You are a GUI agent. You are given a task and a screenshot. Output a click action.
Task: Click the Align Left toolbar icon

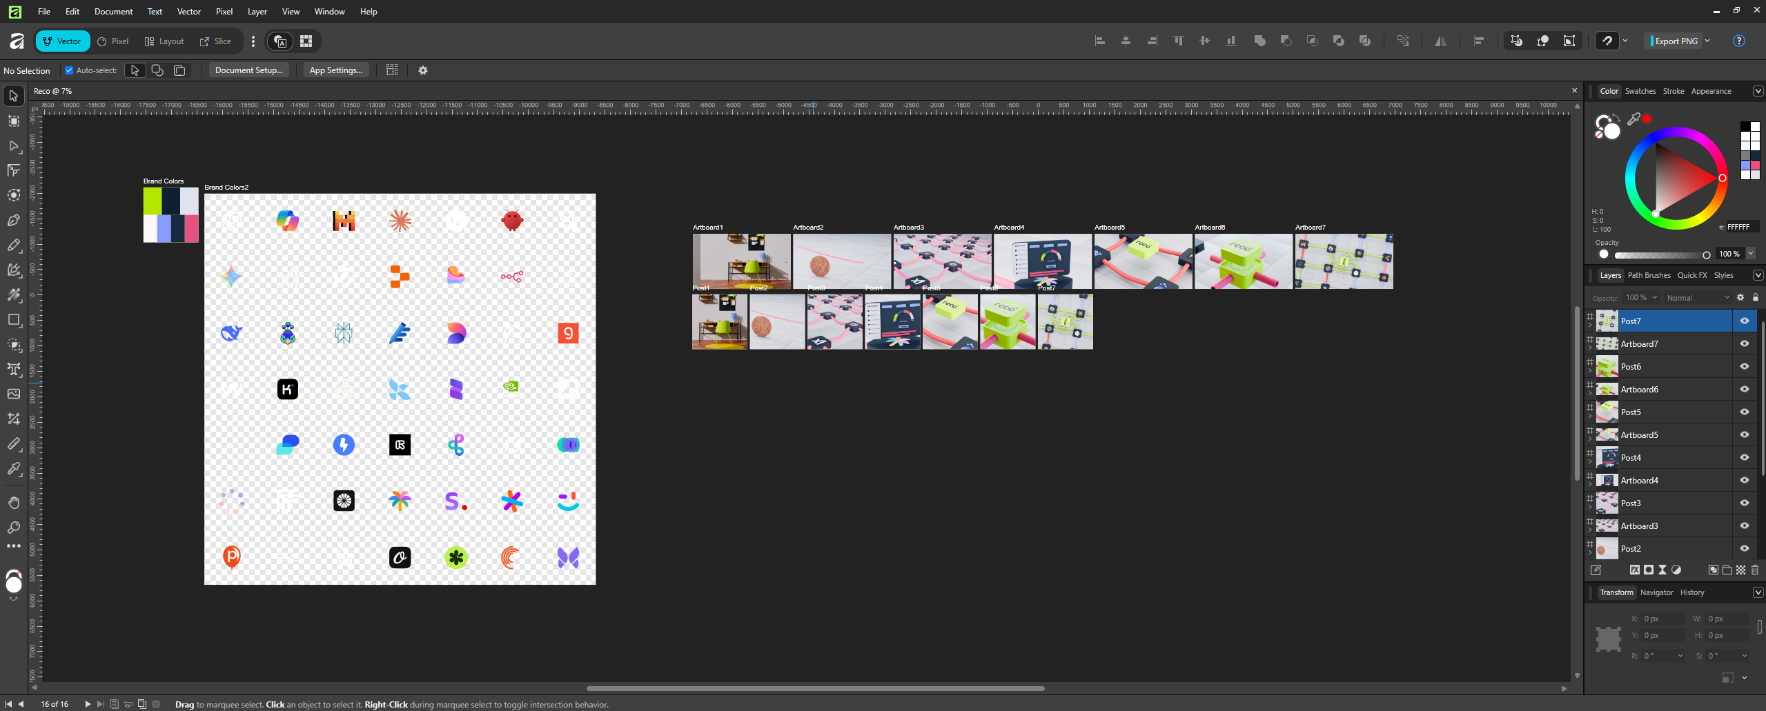click(x=1100, y=41)
